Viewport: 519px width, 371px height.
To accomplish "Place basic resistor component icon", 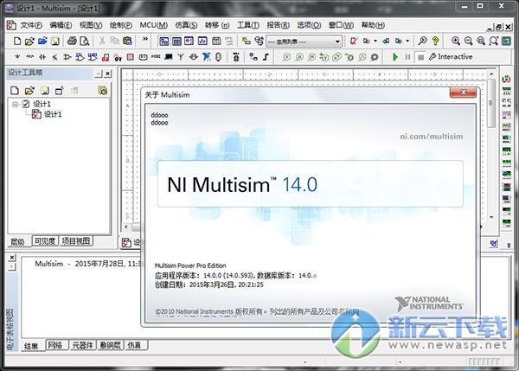I will pyautogui.click(x=29, y=57).
